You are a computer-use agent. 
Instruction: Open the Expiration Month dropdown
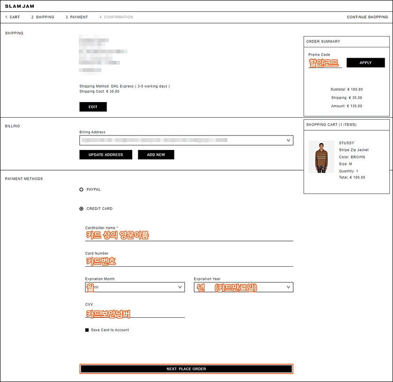pyautogui.click(x=135, y=287)
